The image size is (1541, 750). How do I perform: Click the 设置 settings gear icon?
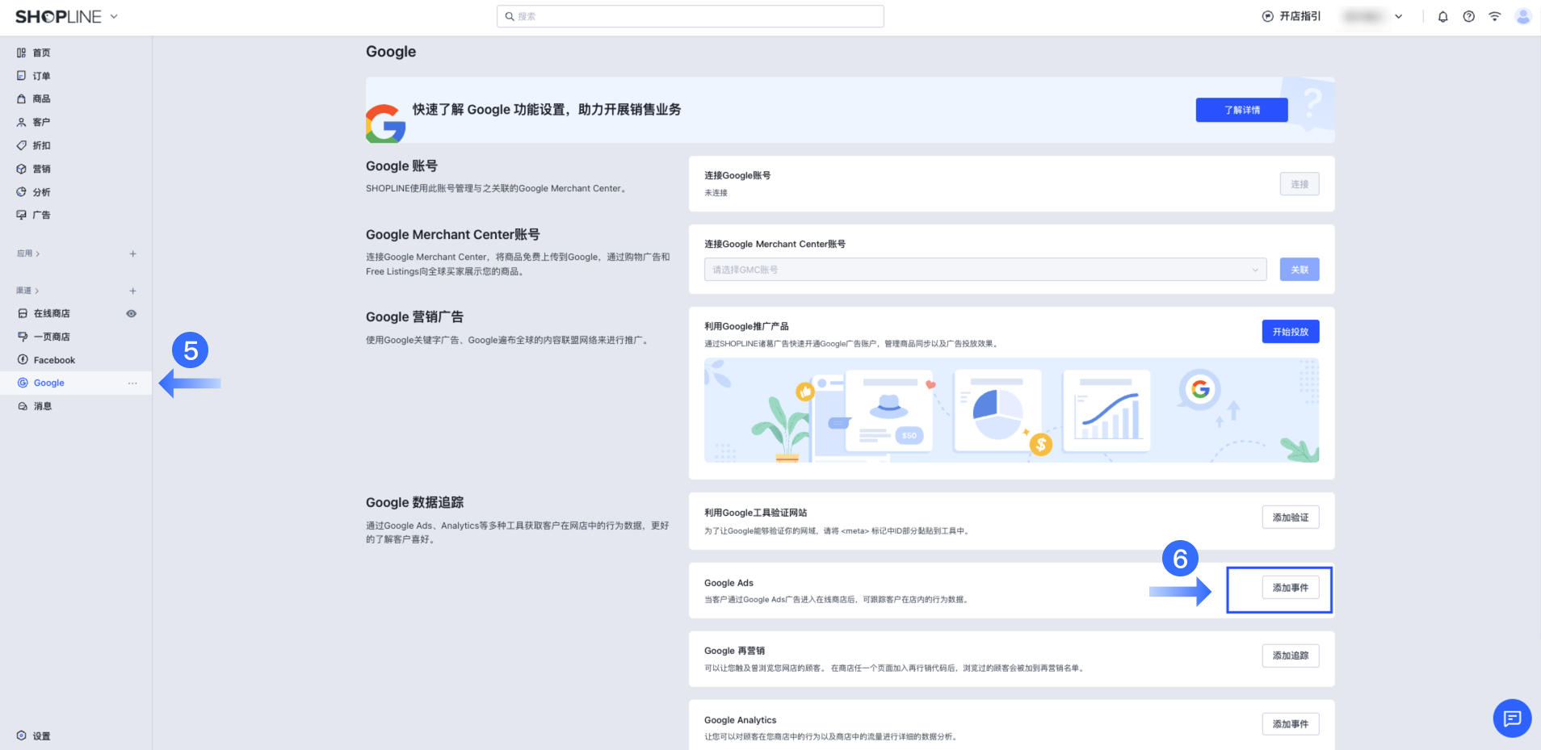[22, 735]
